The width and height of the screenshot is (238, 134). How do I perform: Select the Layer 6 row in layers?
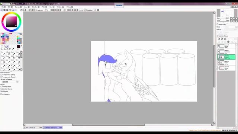click(226, 52)
